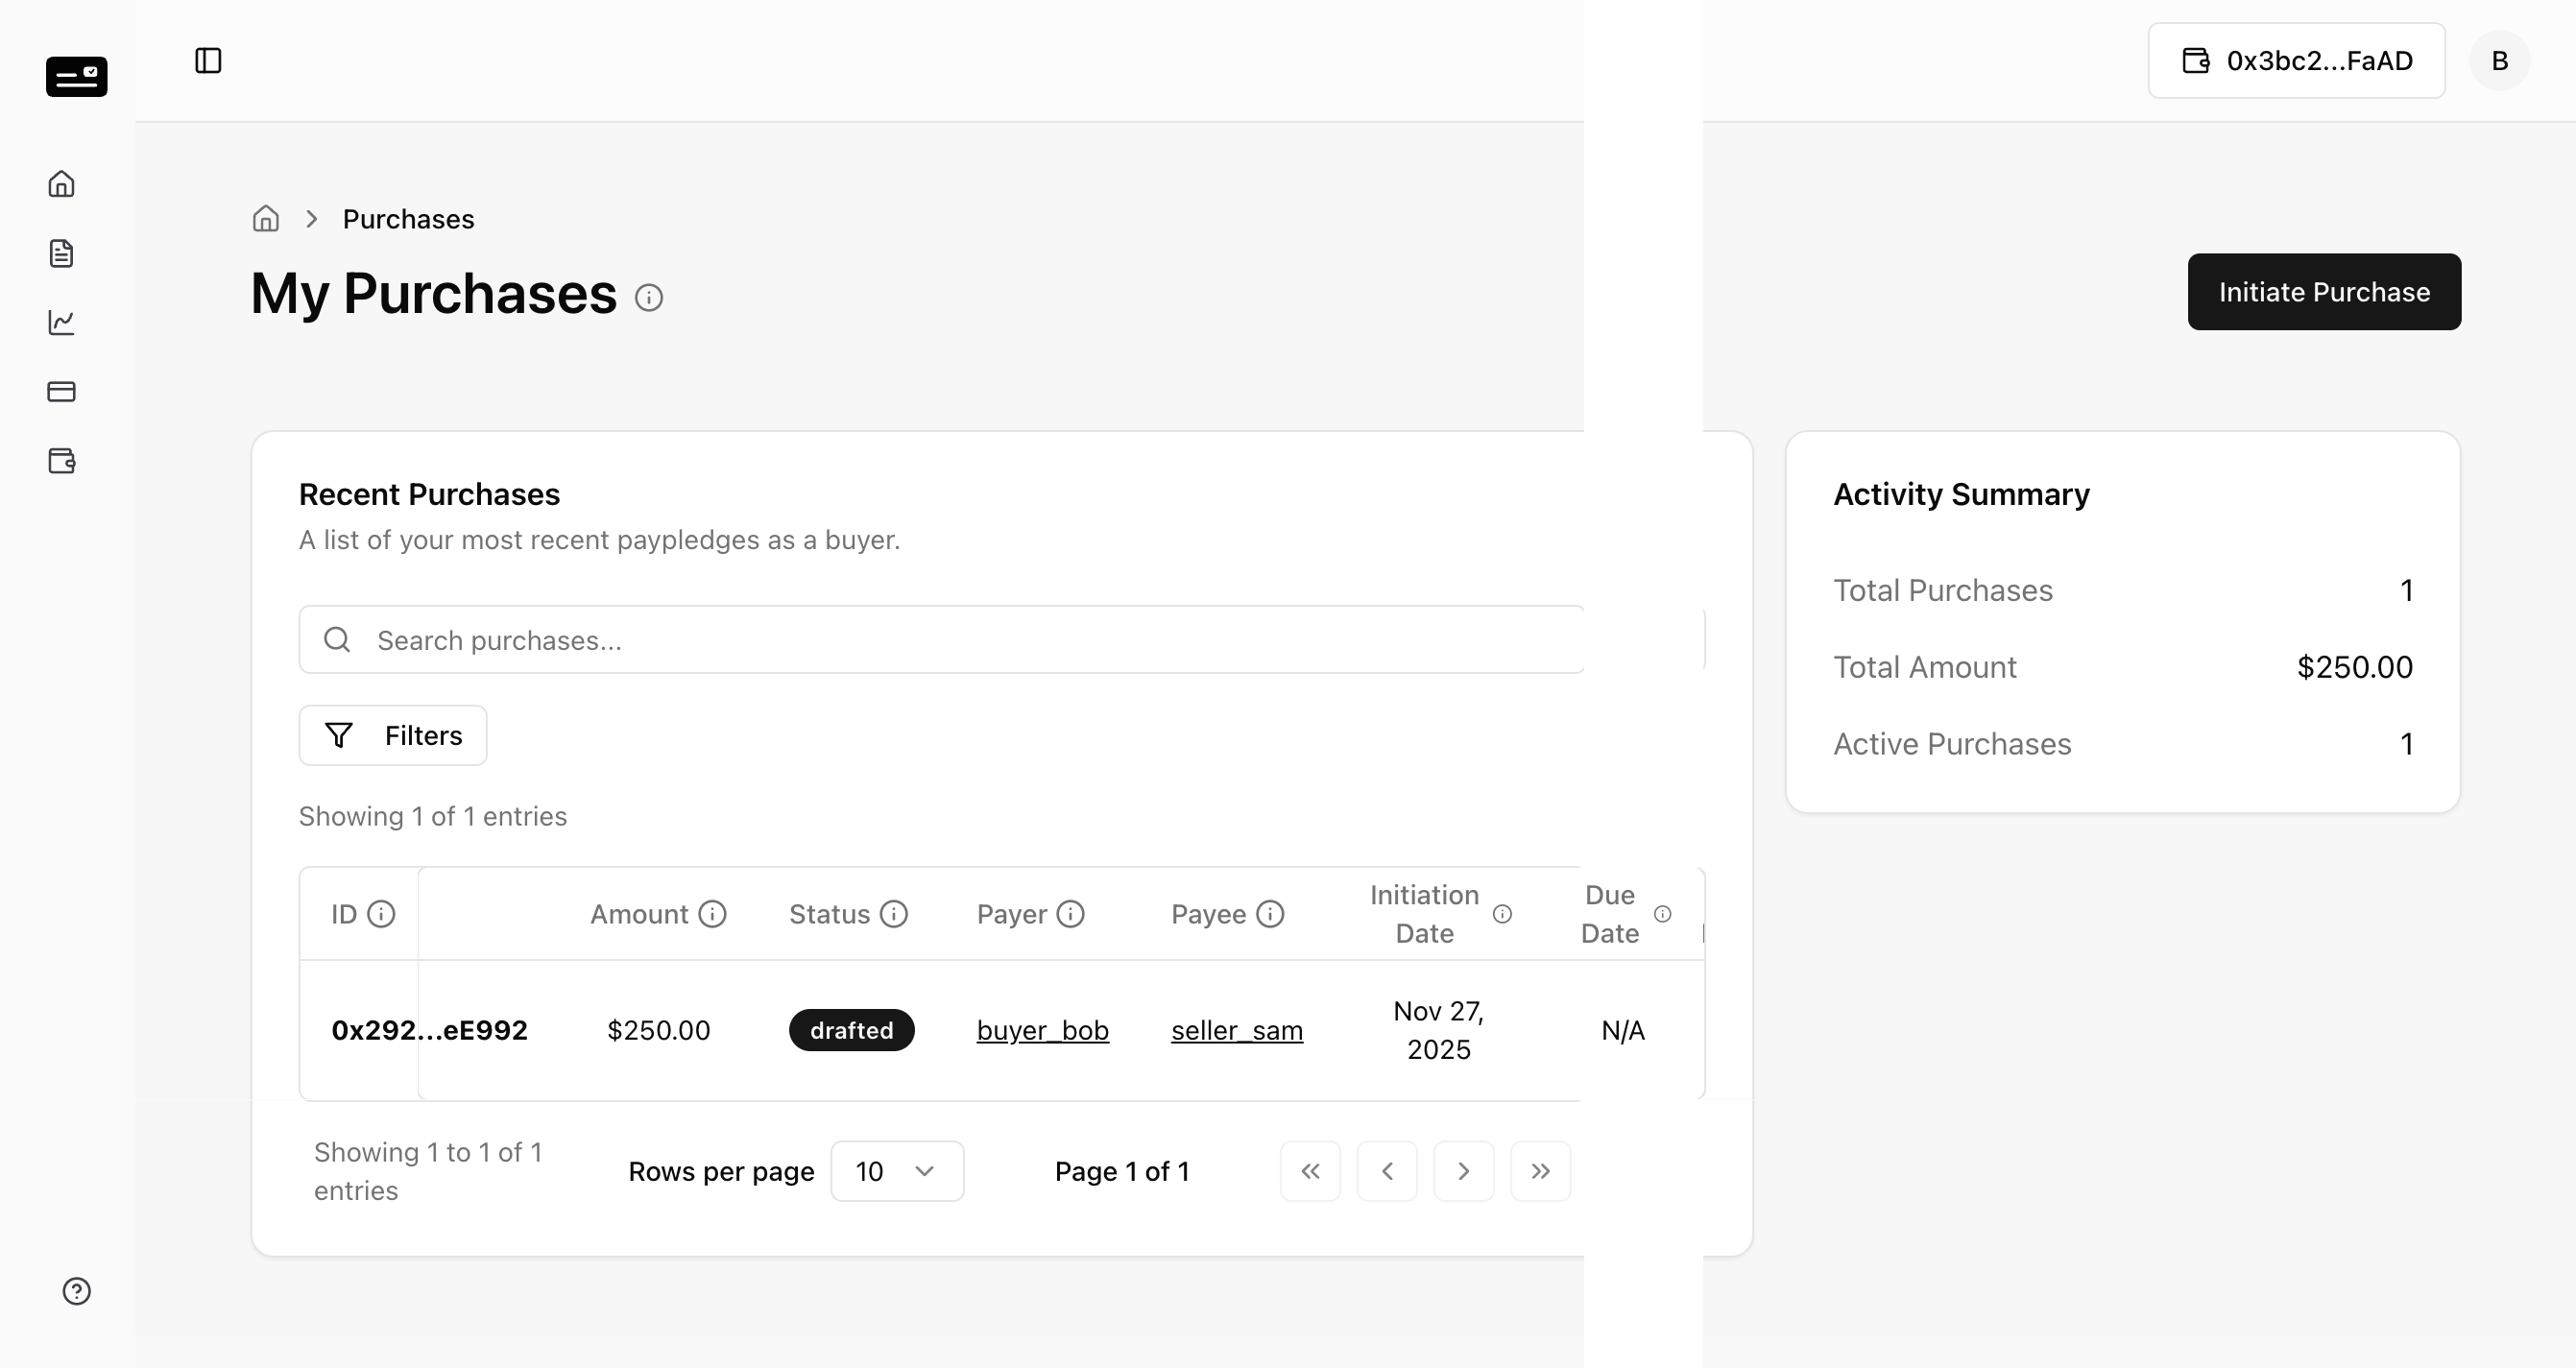Open the Home icon in the sidebar
Screen dimensions: 2576x1368
62,184
